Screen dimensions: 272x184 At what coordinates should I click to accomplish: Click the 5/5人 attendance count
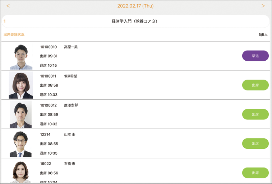tap(263, 35)
